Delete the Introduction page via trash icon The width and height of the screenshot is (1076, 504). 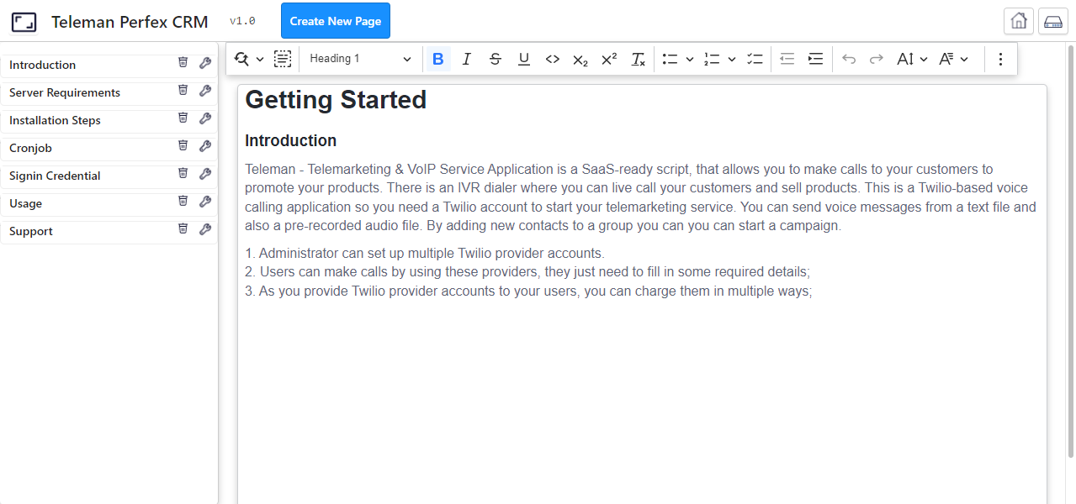183,63
